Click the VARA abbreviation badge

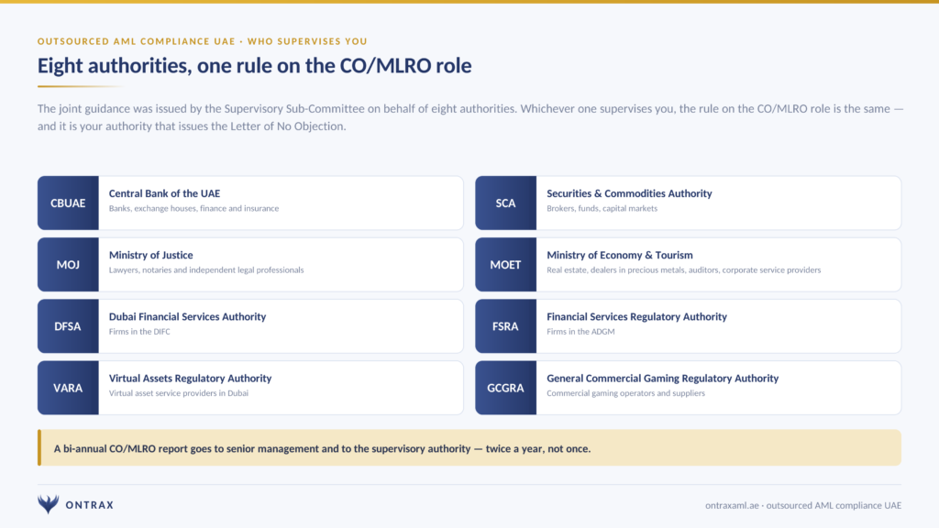pyautogui.click(x=68, y=388)
